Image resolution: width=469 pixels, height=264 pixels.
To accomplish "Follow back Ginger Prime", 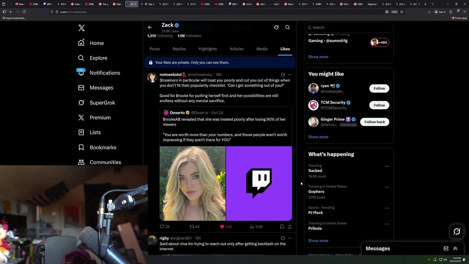I will (374, 122).
